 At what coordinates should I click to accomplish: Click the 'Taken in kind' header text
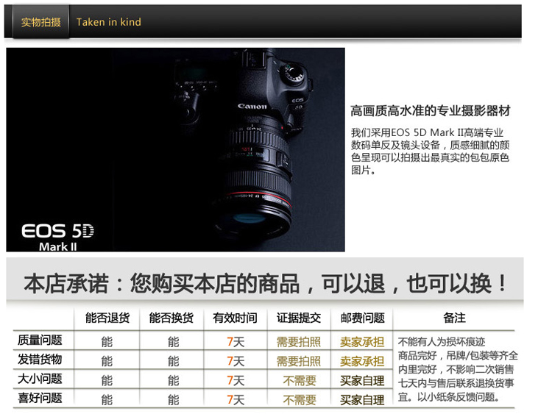pyautogui.click(x=108, y=22)
